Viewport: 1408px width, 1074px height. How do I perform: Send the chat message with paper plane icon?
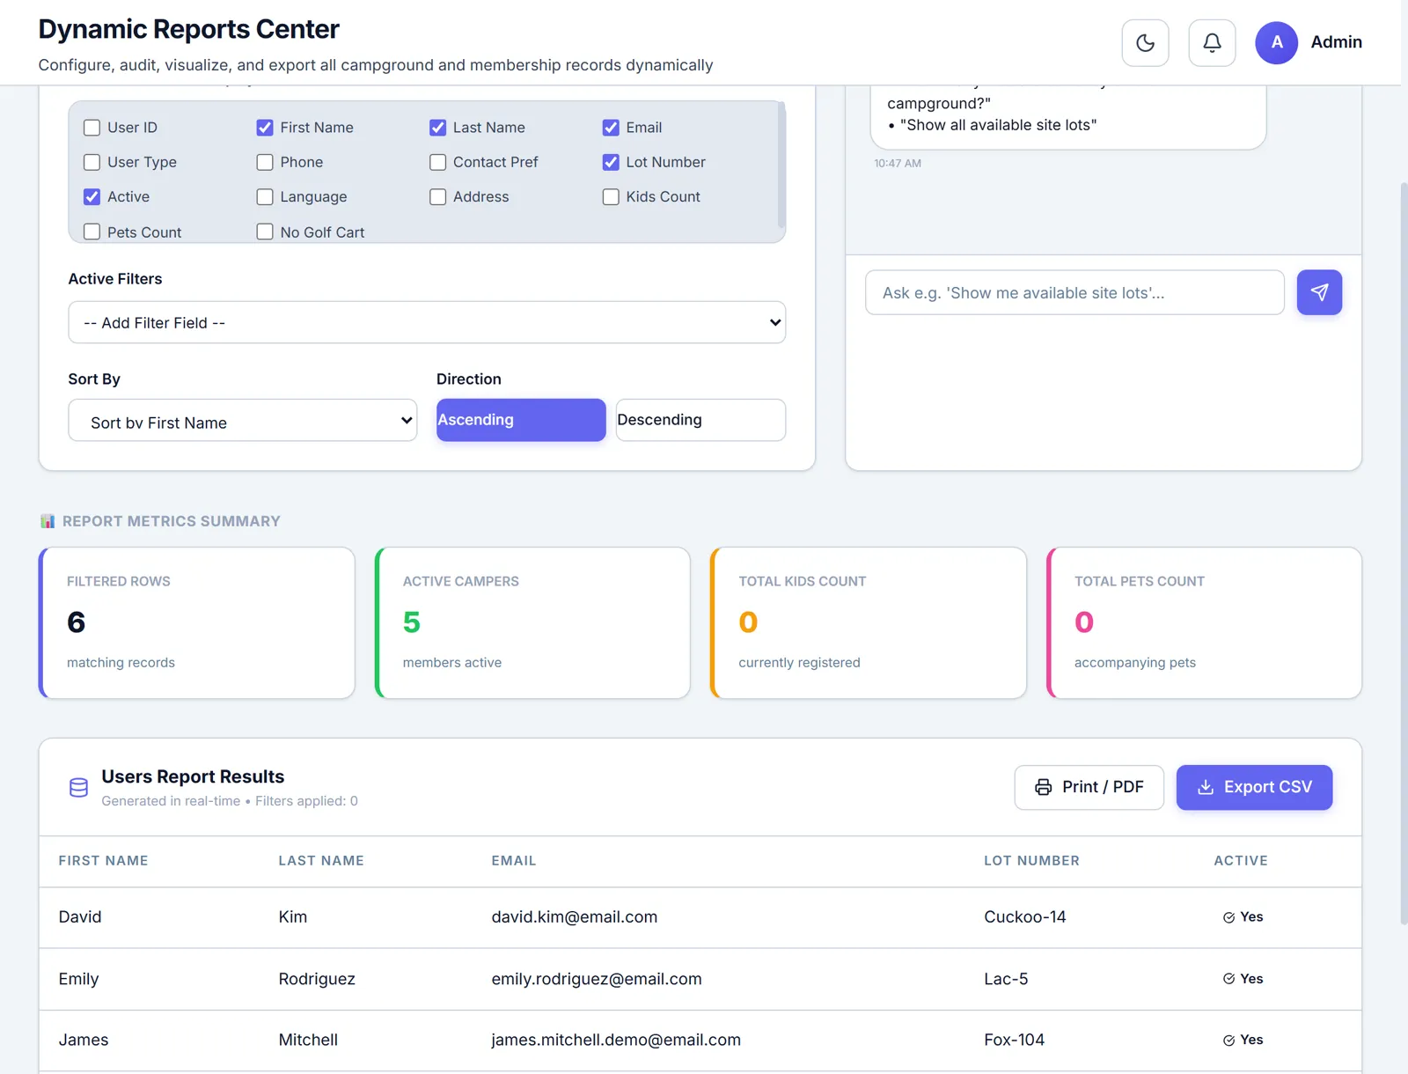pyautogui.click(x=1319, y=292)
